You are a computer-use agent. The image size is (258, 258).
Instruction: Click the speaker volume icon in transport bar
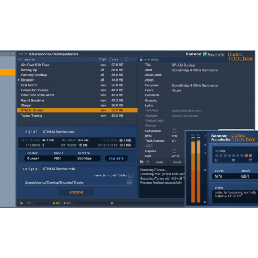pyautogui.click(x=58, y=203)
